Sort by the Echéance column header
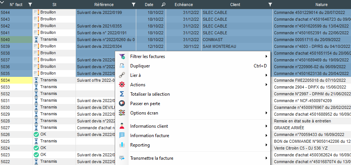Image resolution: width=351 pixels, height=165 pixels. pos(184,5)
